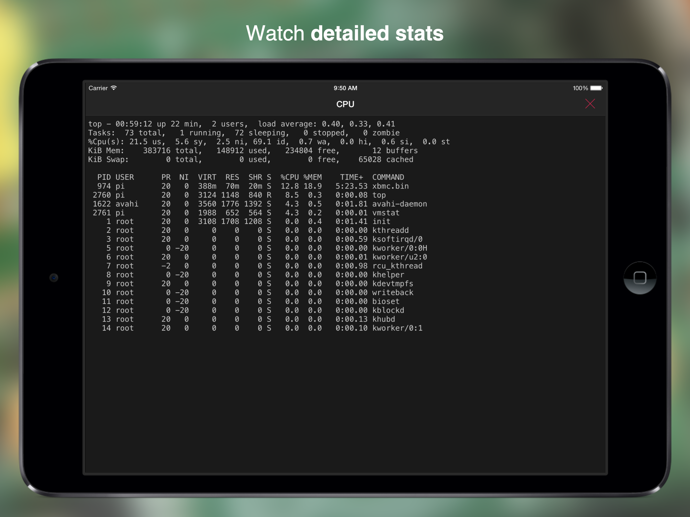690x517 pixels.
Task: Close the CPU stats view with red X
Action: coord(590,104)
